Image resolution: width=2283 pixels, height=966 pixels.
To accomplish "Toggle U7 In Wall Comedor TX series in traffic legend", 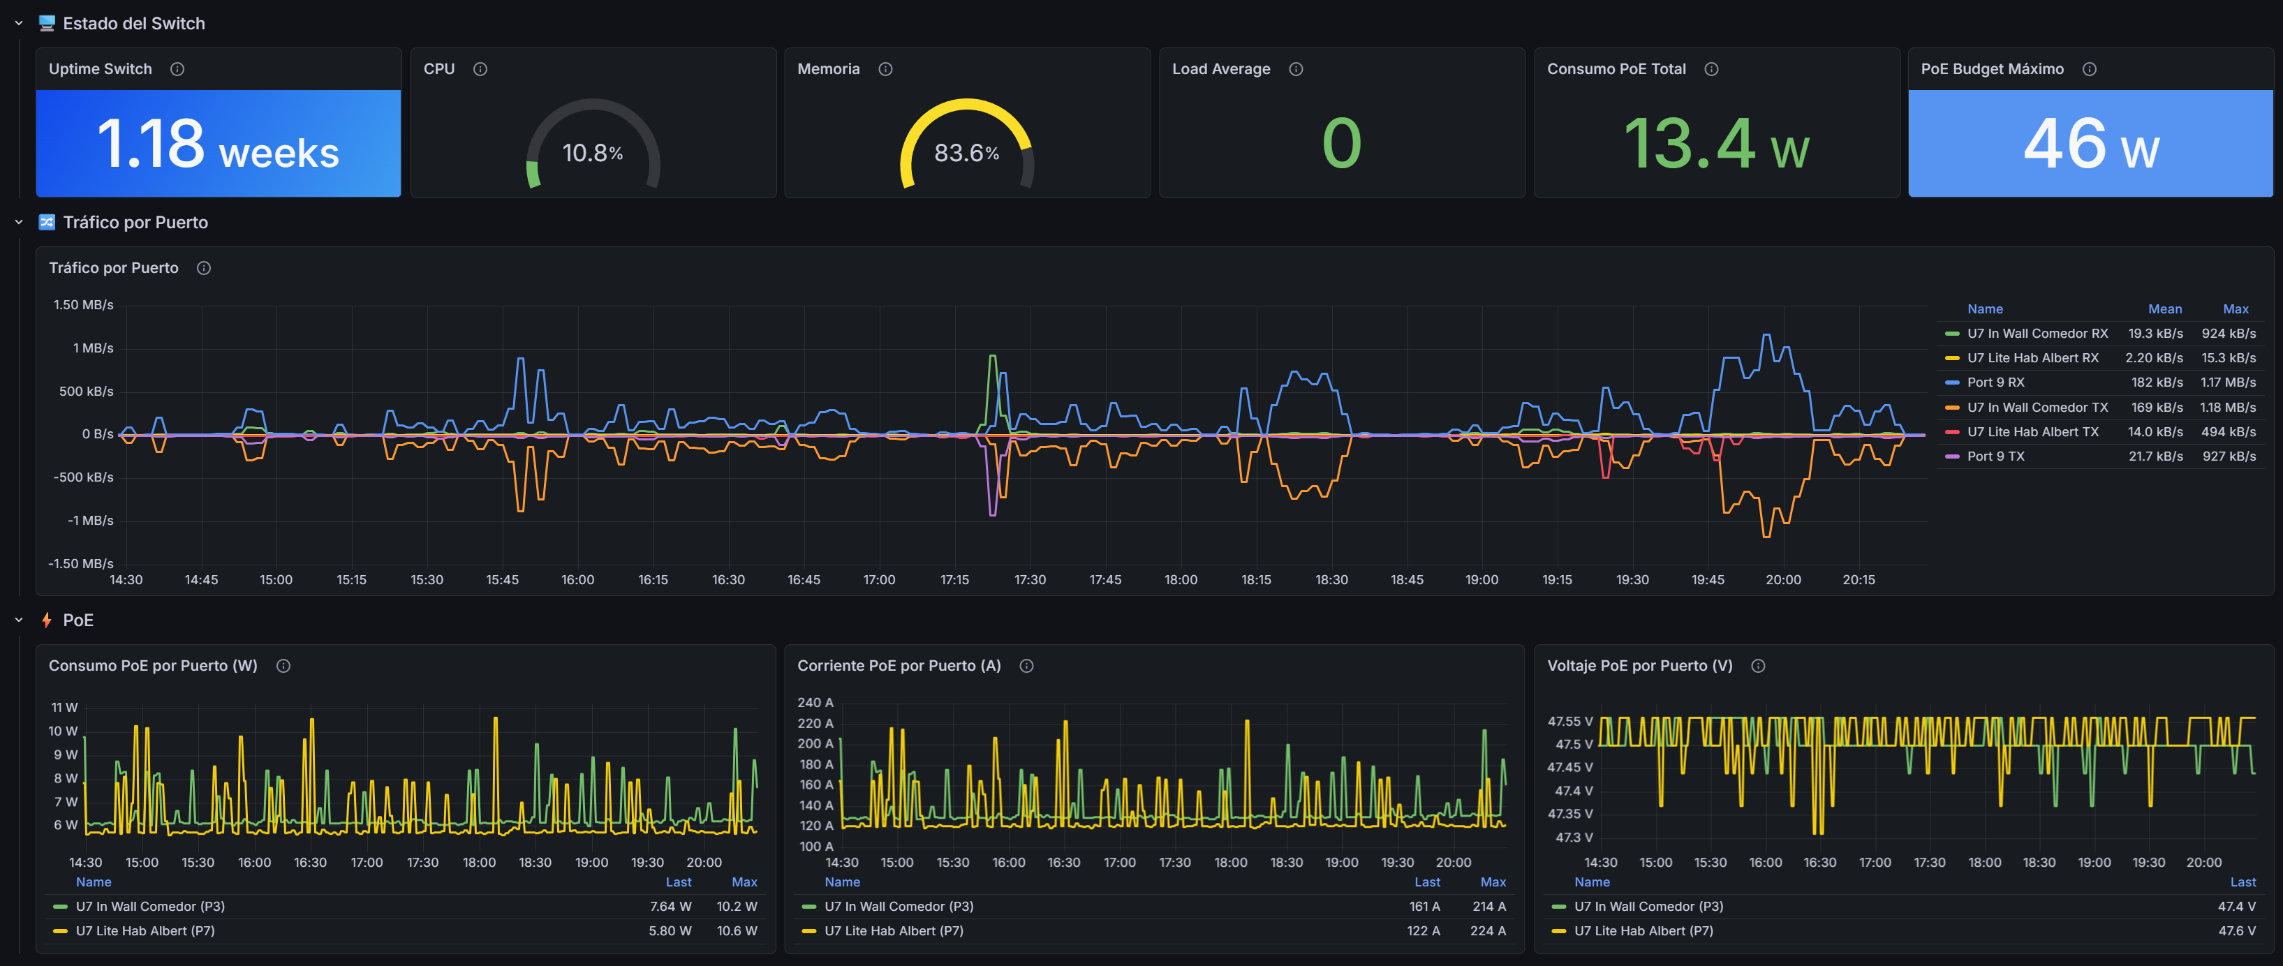I will click(x=2037, y=408).
